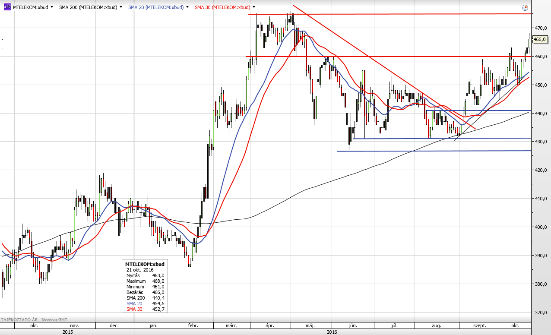The image size is (551, 335).
Task: Click the szept. month label on time axis
Action: coord(479,326)
